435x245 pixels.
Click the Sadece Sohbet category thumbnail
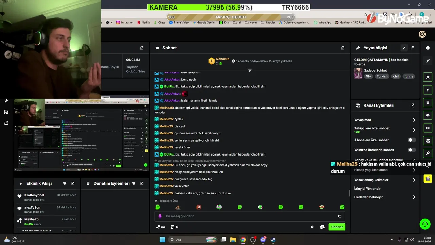358,73
